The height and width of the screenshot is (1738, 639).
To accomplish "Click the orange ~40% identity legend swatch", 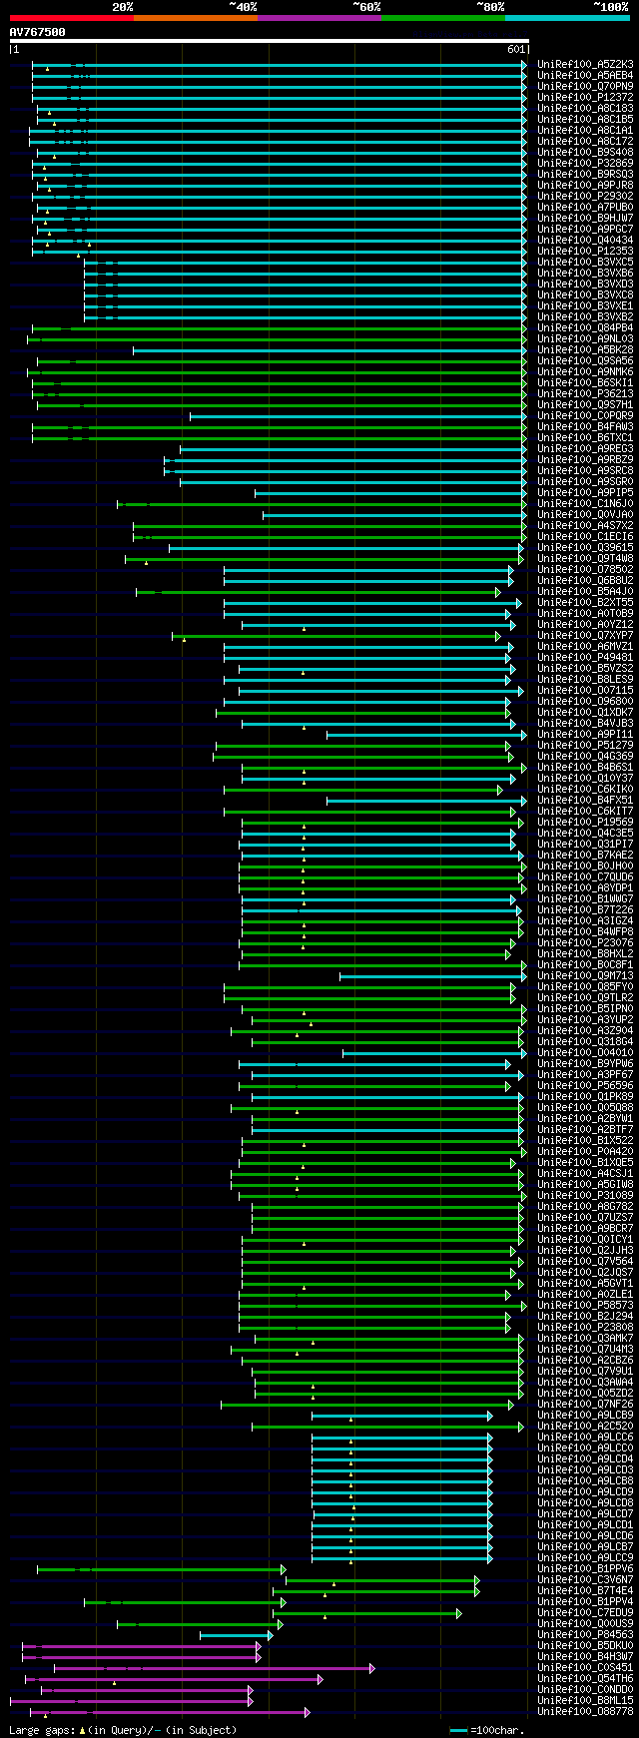I will pos(196,18).
